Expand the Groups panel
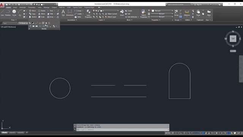243x137 pixels. click(178, 20)
